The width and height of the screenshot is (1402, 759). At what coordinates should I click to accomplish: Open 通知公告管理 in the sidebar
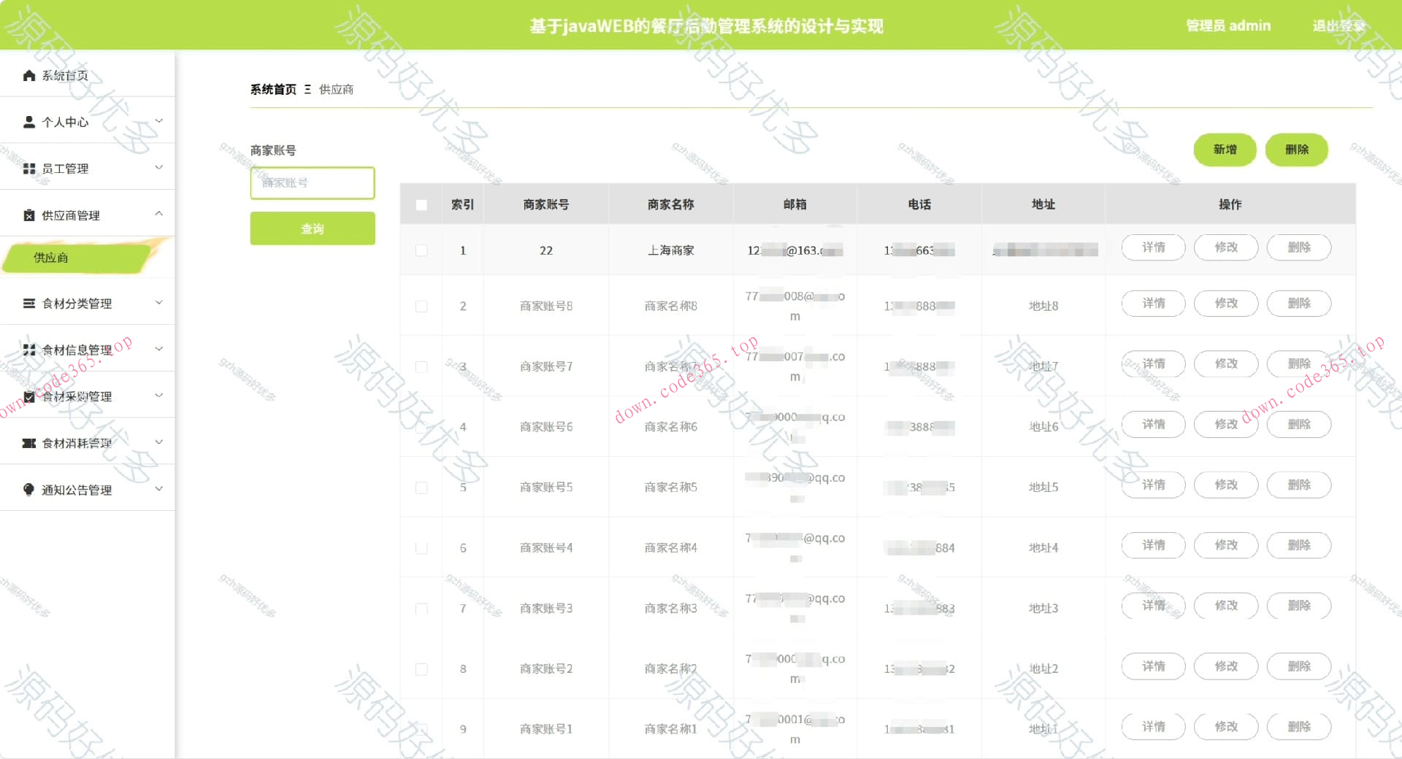(x=88, y=490)
